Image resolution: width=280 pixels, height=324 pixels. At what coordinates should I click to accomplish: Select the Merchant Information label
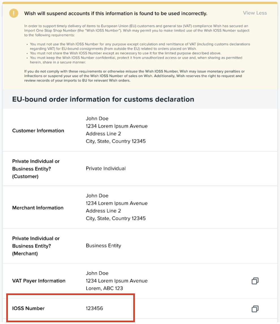tap(38, 208)
